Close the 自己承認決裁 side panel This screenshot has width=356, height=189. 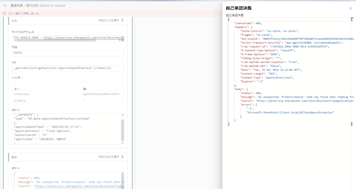[x=350, y=8]
